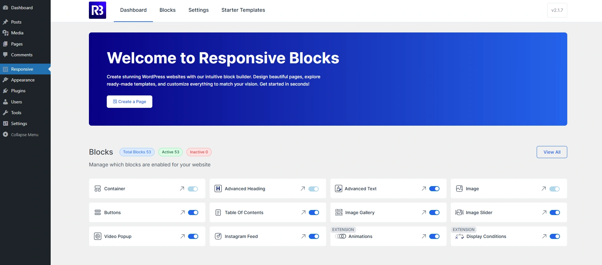The width and height of the screenshot is (602, 265).
Task: Toggle the Advanced Heading block switch
Action: click(314, 189)
